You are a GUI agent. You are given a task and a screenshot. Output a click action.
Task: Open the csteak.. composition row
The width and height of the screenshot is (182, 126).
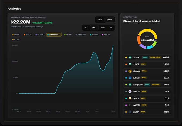coord(147,57)
